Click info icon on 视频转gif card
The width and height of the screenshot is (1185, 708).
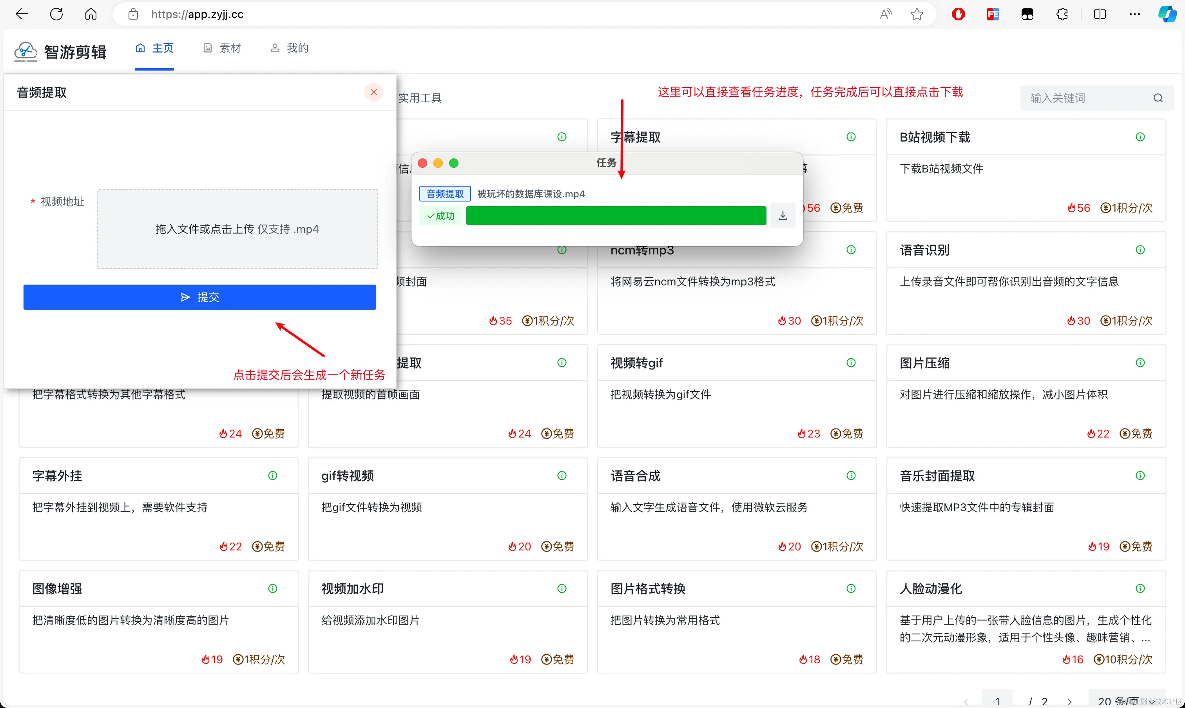(x=851, y=363)
